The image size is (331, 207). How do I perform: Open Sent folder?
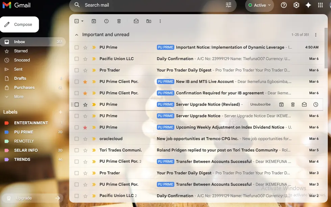coord(18,69)
